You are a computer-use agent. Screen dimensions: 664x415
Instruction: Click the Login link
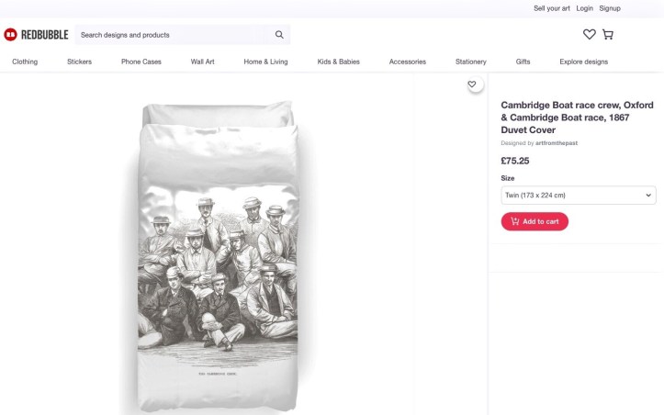584,8
